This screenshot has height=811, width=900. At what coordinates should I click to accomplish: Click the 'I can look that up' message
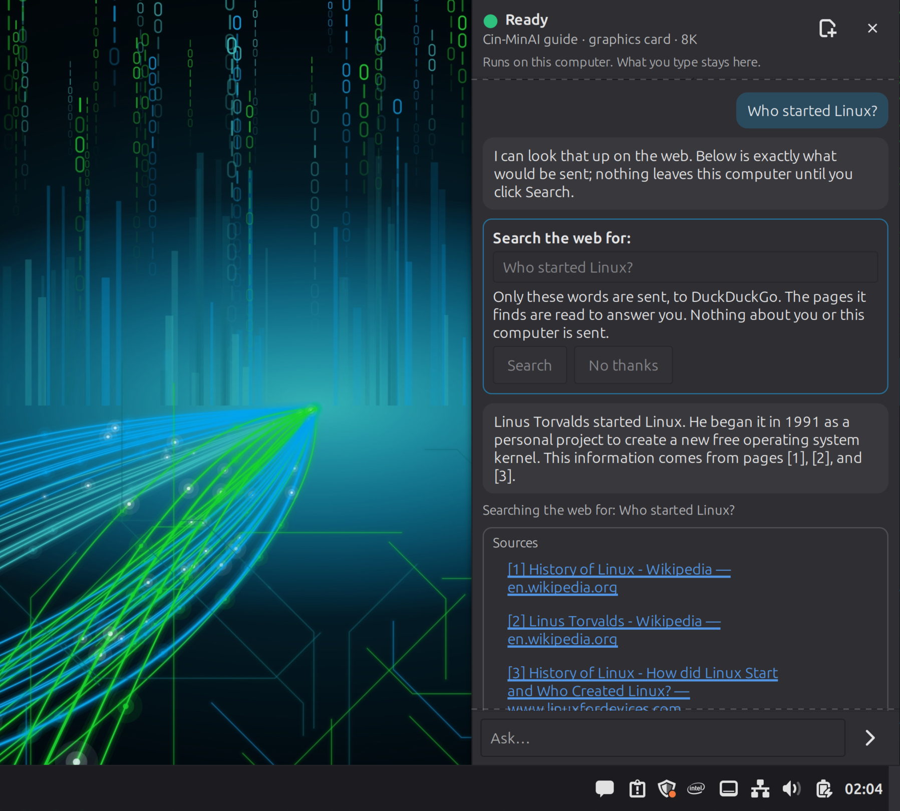click(x=685, y=174)
